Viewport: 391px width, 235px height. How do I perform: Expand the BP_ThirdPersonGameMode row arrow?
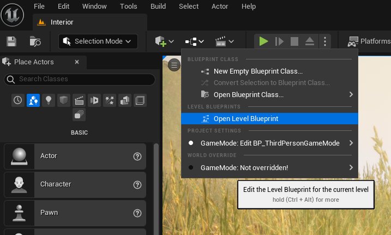pos(351,143)
